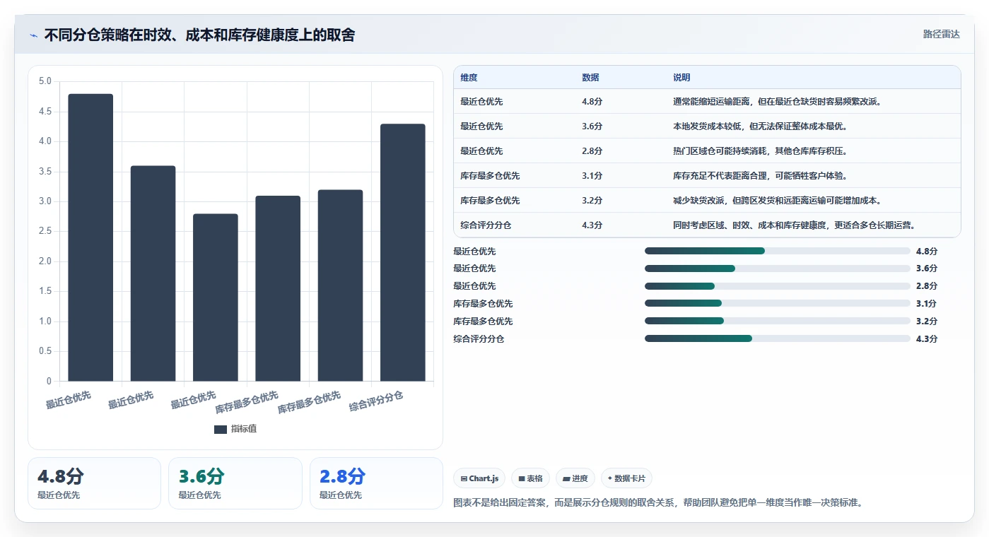Click the 进度 chip's icon
Viewport: 989px width, 537px height.
(x=566, y=479)
